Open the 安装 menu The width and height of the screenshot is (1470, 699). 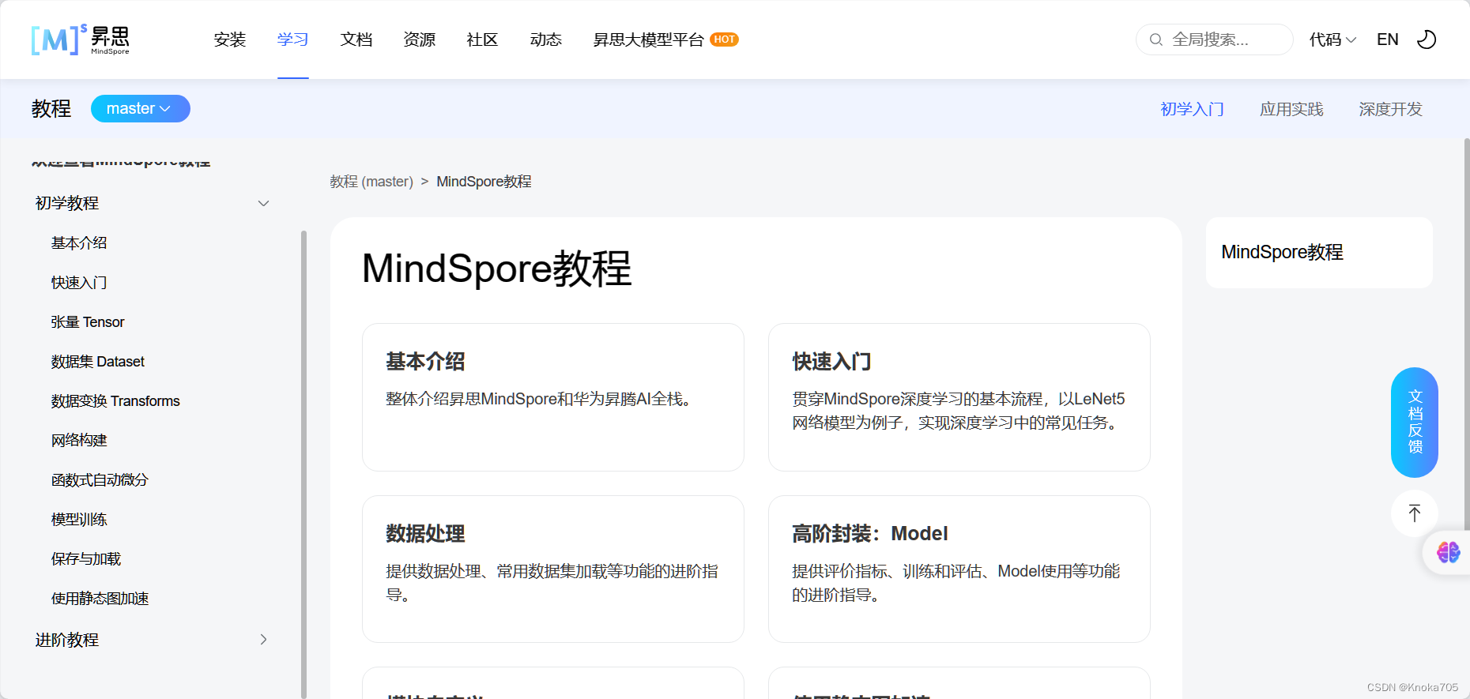tap(230, 39)
